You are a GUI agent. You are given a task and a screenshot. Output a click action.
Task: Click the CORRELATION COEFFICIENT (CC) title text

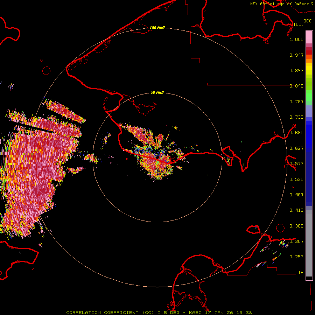click(x=110, y=313)
